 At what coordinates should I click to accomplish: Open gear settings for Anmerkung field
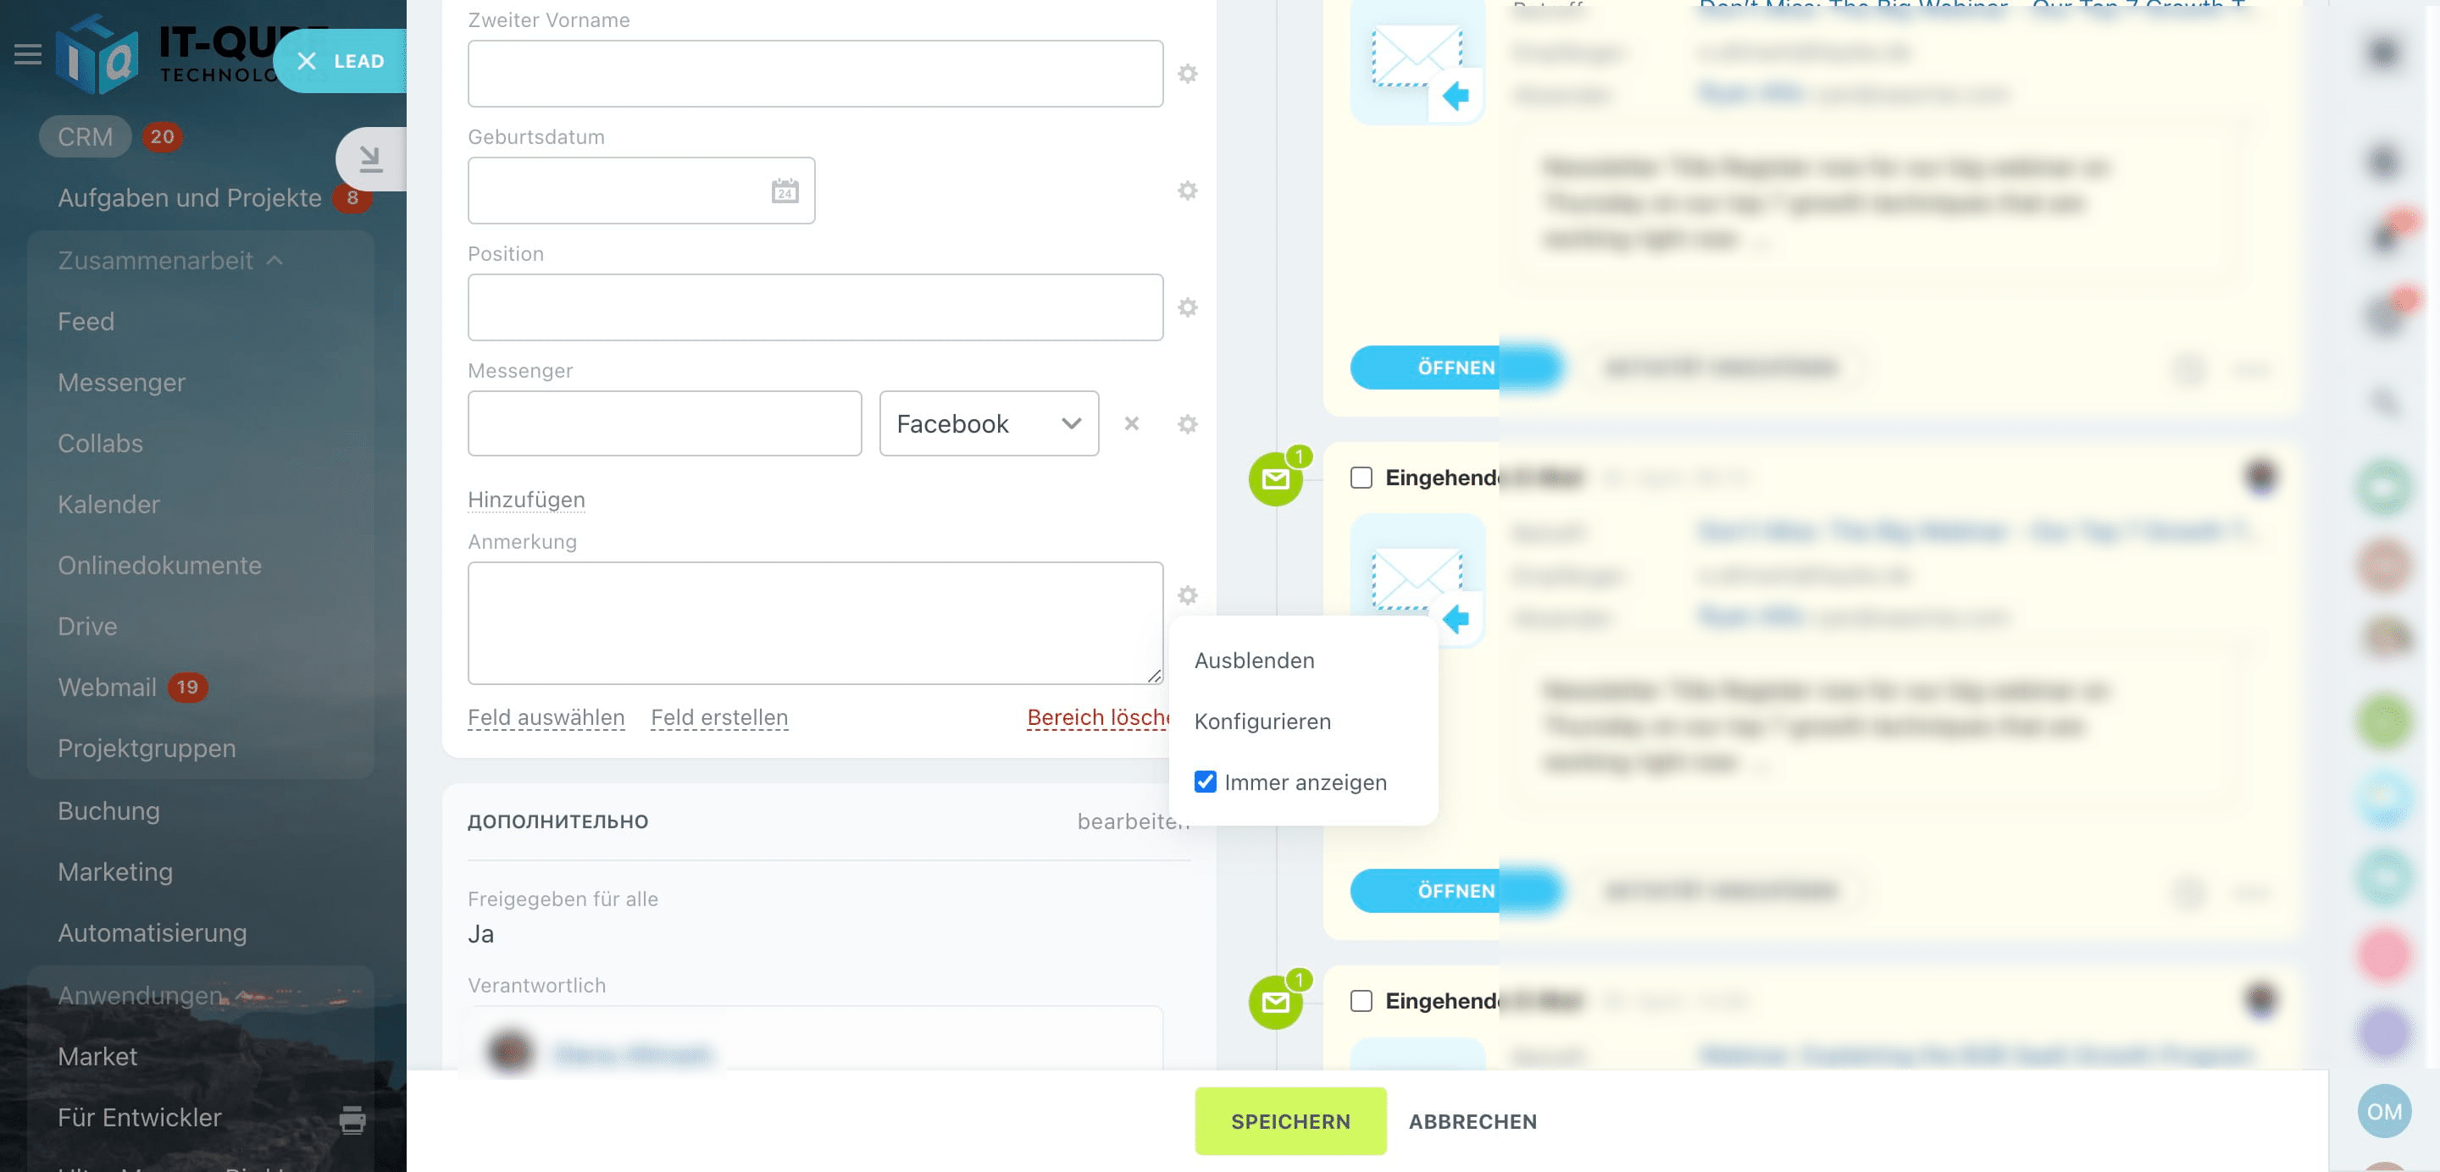click(1187, 595)
